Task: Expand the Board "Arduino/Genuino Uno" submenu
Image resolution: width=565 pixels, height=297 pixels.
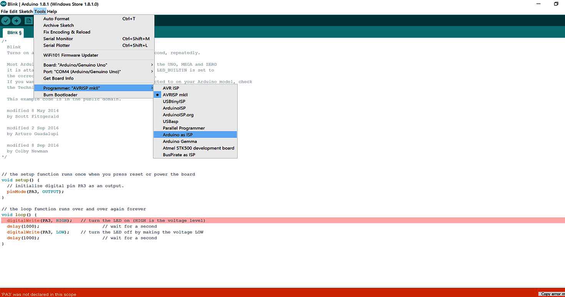Action: click(x=94, y=65)
